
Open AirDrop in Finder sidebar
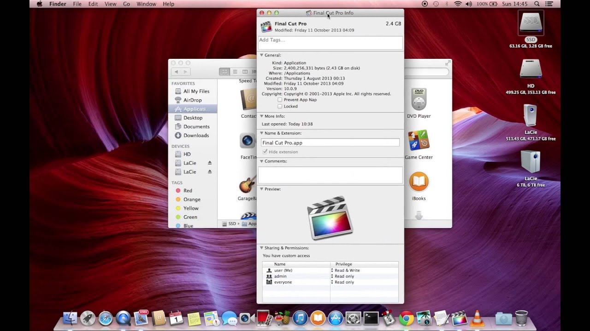pos(192,100)
